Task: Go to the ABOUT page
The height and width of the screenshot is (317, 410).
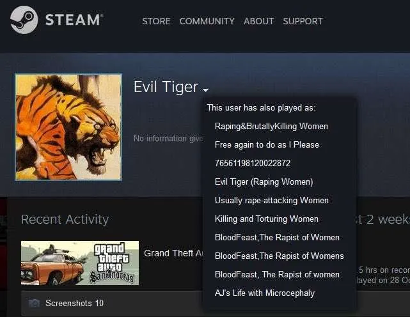Action: tap(258, 21)
